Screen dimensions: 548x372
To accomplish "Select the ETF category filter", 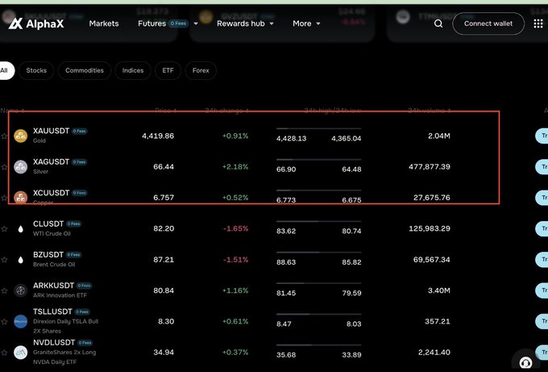I will coord(168,70).
